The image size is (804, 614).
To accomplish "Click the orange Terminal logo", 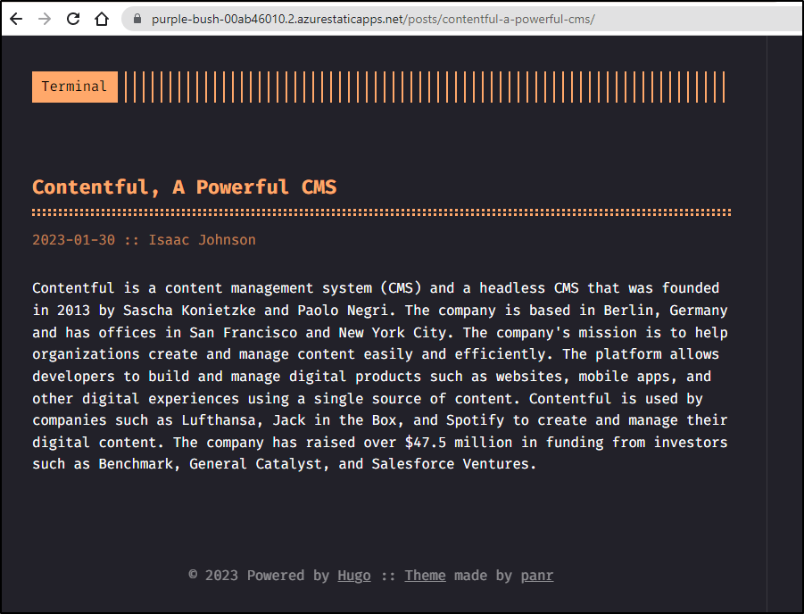I will pos(75,87).
